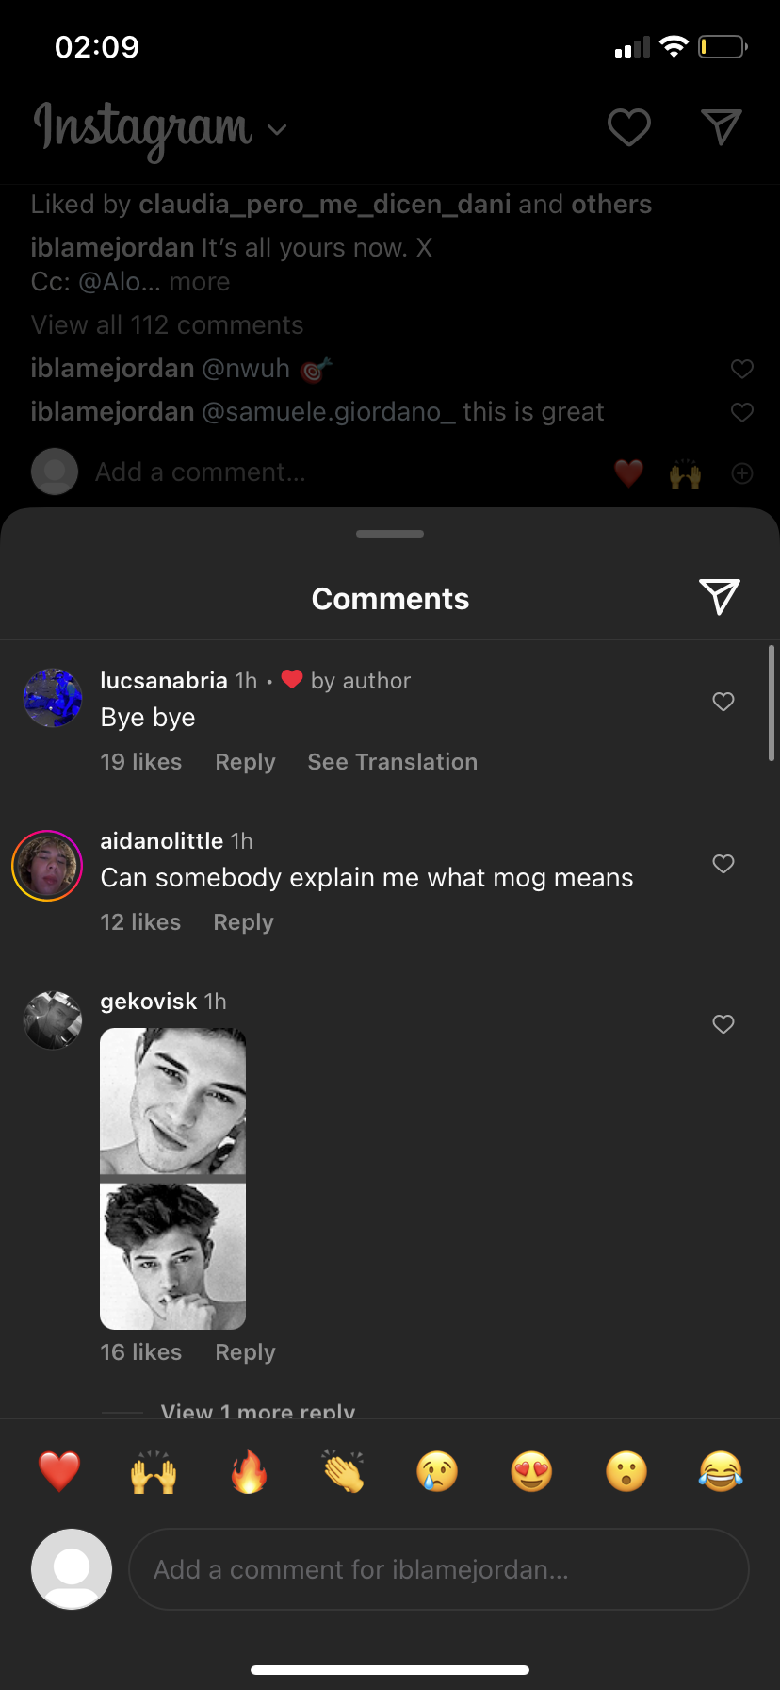Tap the comments sheet drag handle

[x=390, y=534]
